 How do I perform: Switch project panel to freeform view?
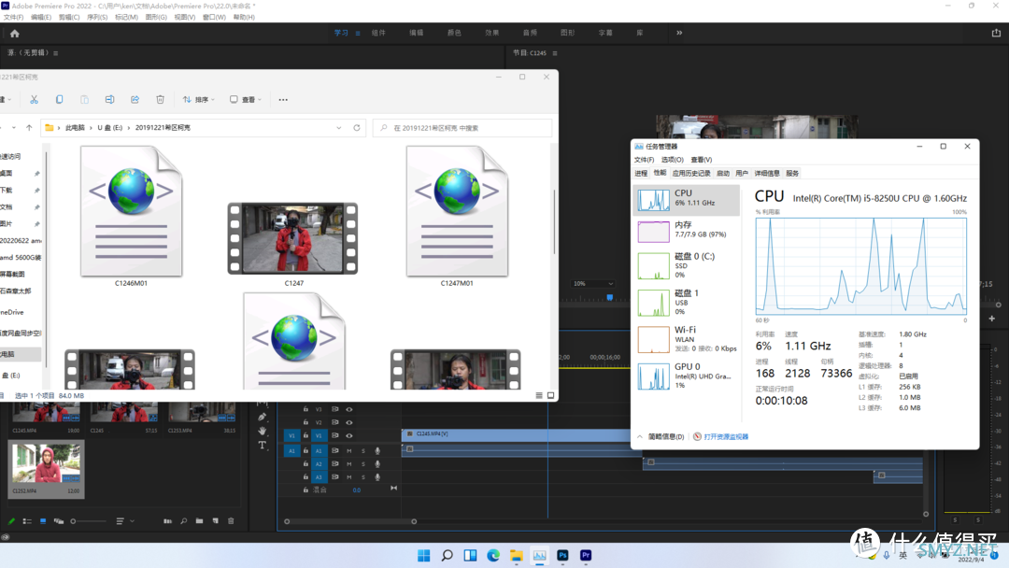pyautogui.click(x=59, y=521)
